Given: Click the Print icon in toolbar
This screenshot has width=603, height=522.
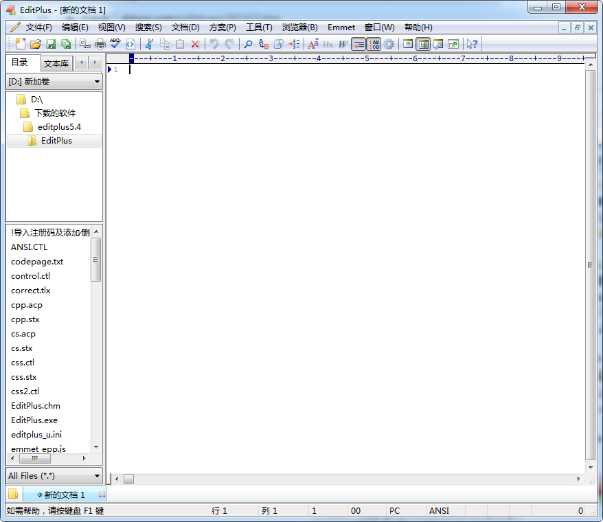Looking at the screenshot, I should tap(100, 44).
